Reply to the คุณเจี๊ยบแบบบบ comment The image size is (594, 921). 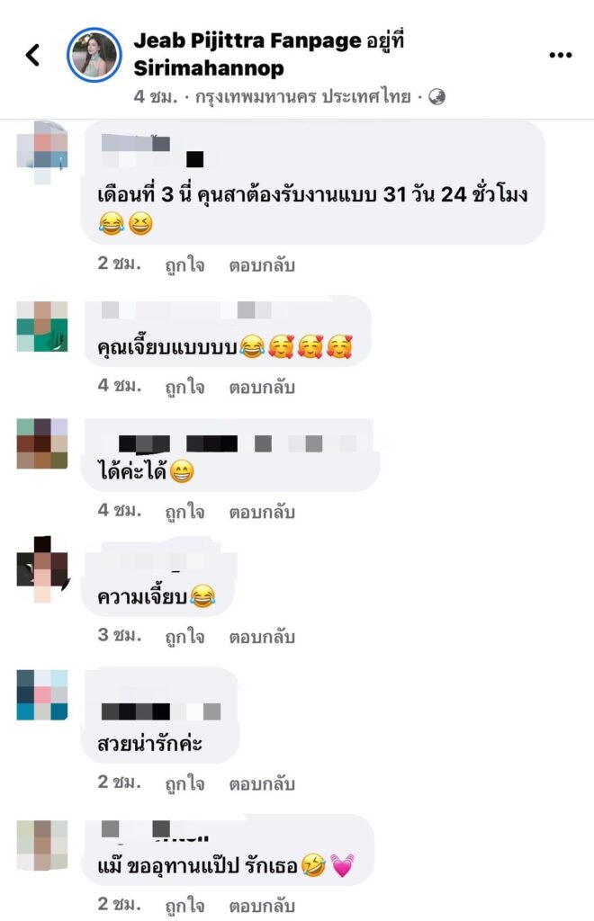(262, 388)
